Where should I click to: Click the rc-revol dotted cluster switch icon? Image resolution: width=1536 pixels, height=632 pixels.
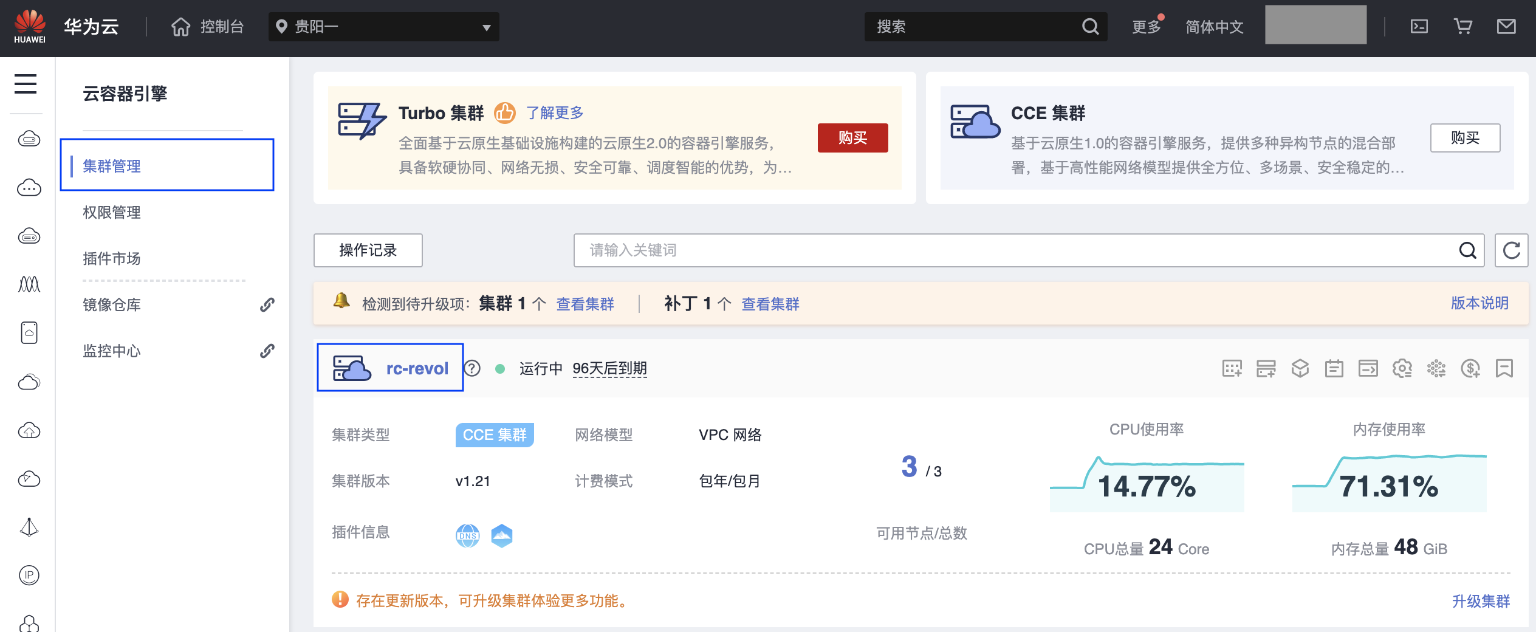pyautogui.click(x=1436, y=368)
